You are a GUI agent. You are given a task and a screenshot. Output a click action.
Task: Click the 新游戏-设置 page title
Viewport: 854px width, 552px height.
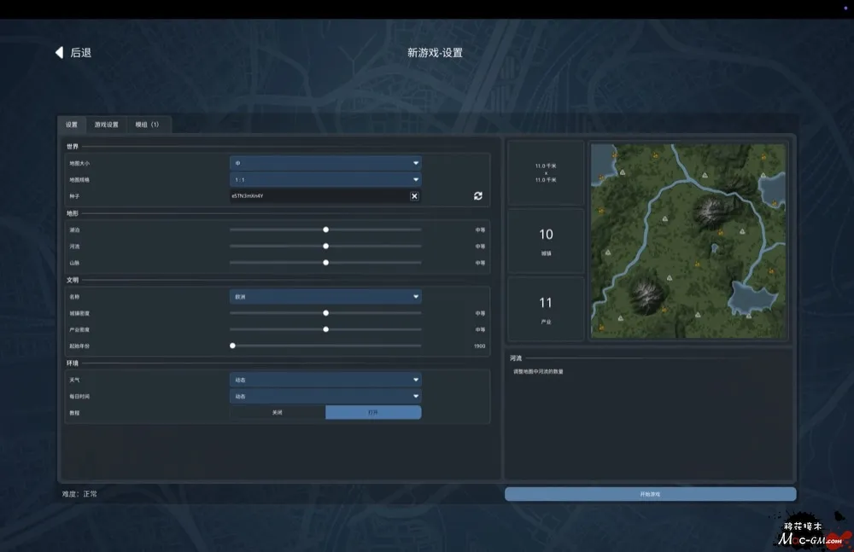(435, 53)
